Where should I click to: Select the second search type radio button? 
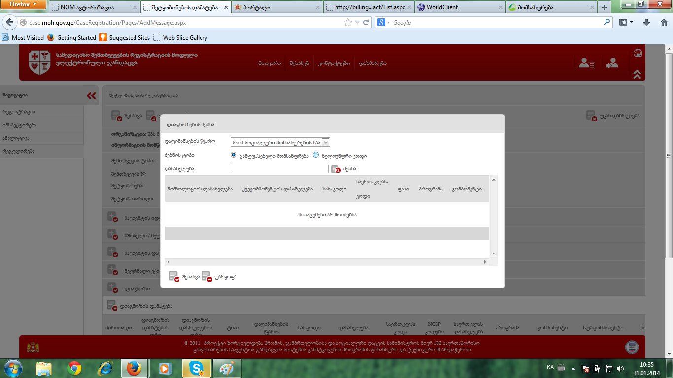point(316,155)
